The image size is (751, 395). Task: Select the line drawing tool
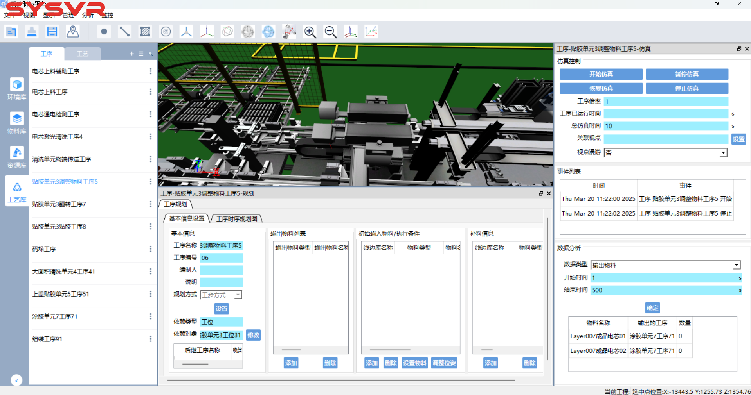click(x=124, y=32)
